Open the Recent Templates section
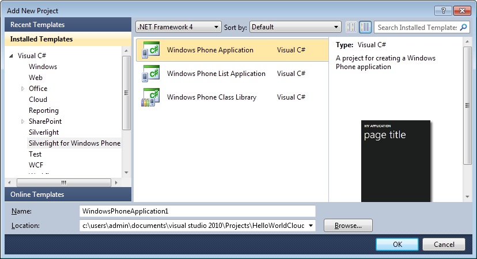Screen dimensions: 477x259 37,25
